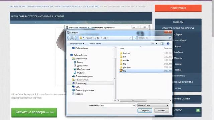Select the highlighted hl2 application file
This screenshot has width=214, height=120.
(x=145, y=71)
